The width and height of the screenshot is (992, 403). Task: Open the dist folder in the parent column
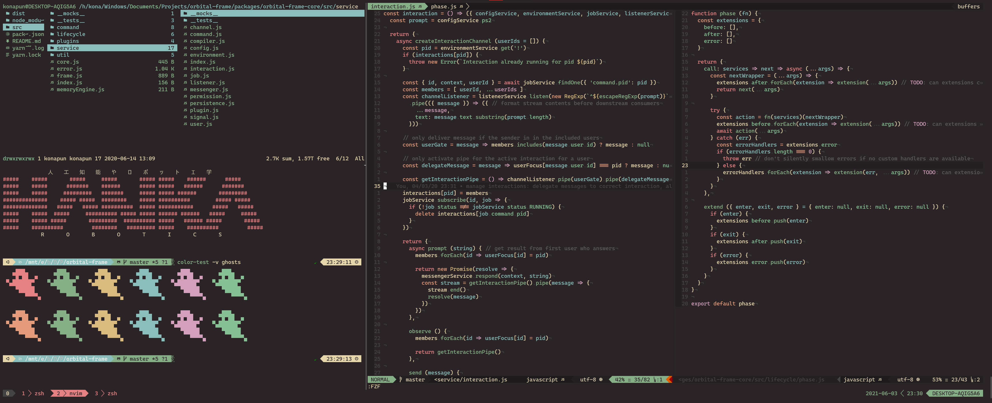[18, 14]
